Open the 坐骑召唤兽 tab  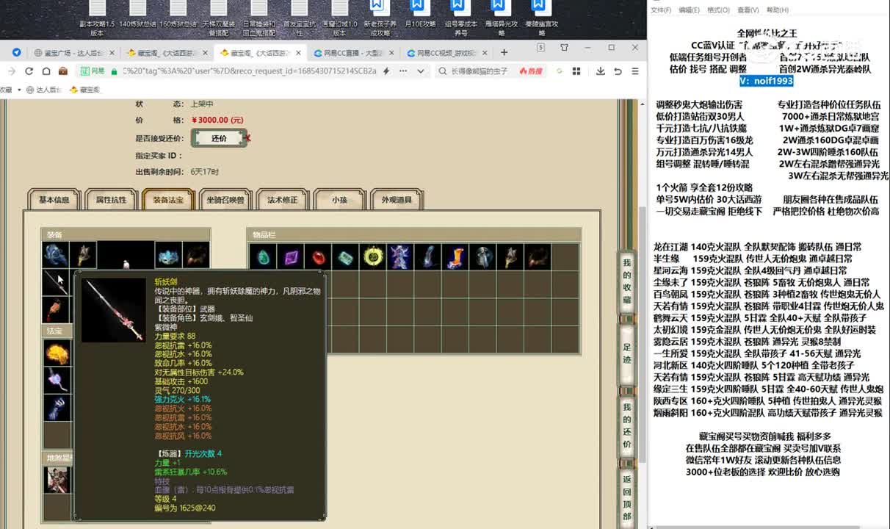225,200
